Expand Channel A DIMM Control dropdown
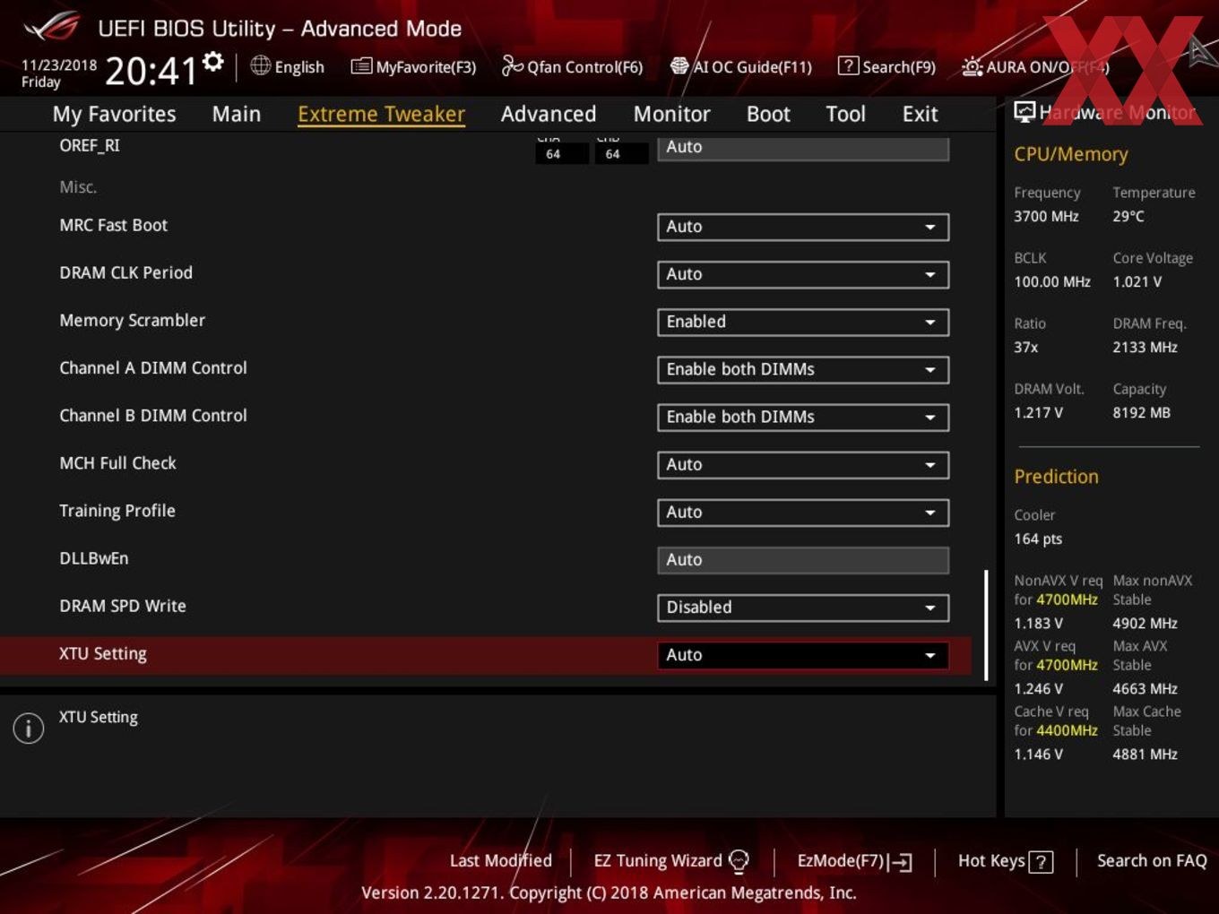This screenshot has height=914, width=1219. tap(803, 369)
